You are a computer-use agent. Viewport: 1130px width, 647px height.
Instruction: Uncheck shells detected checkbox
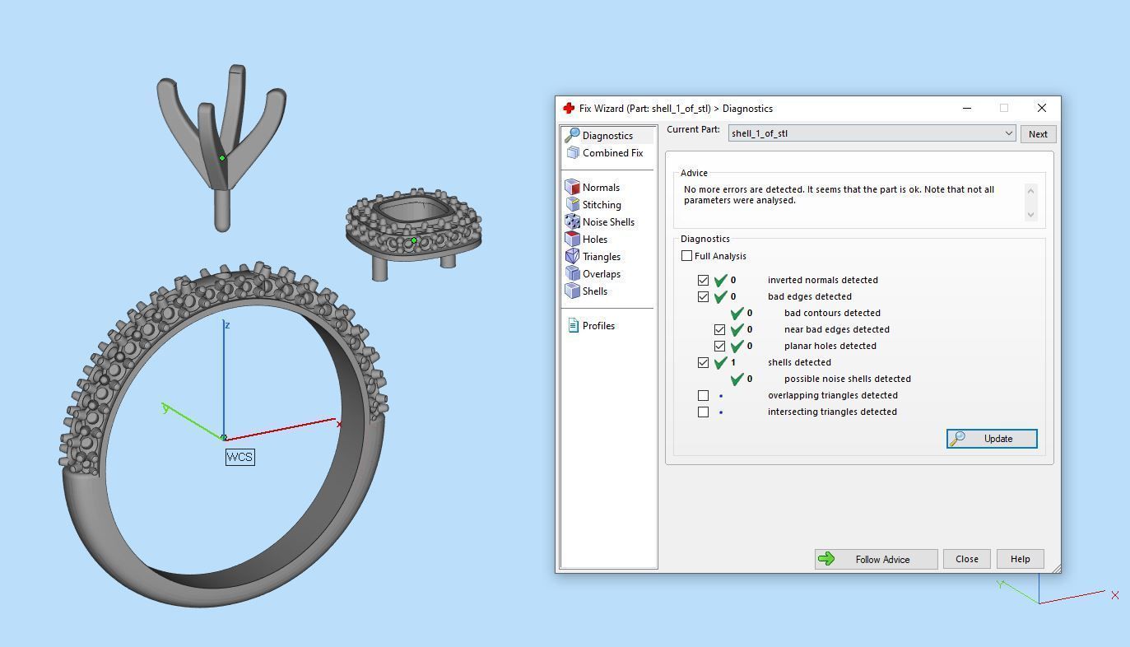[703, 362]
